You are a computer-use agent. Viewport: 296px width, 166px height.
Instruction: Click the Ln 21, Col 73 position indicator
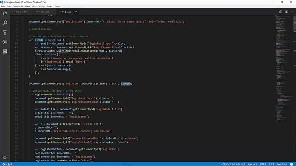232,164
